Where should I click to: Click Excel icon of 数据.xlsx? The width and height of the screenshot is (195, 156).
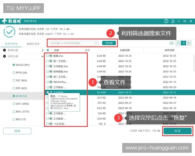pos(51,56)
